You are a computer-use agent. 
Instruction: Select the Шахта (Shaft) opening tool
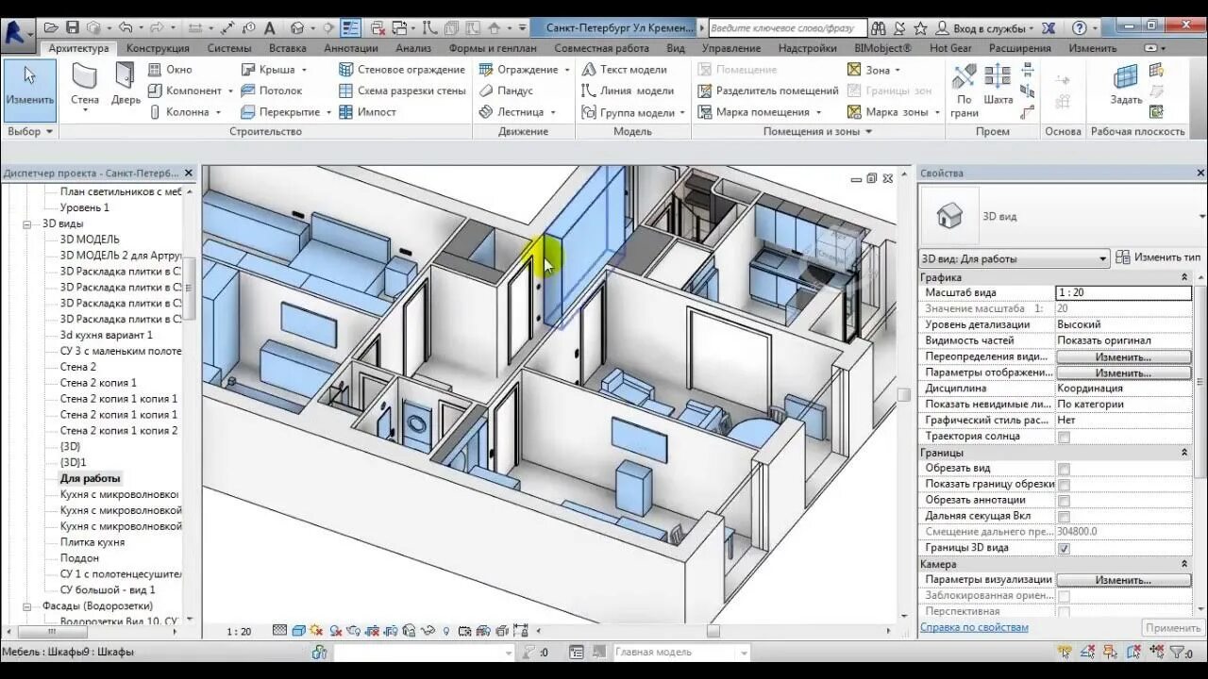[x=998, y=84]
